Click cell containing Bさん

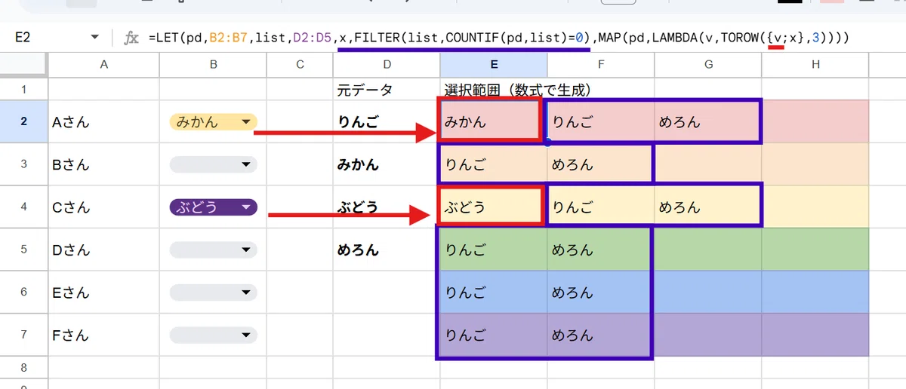pyautogui.click(x=103, y=164)
